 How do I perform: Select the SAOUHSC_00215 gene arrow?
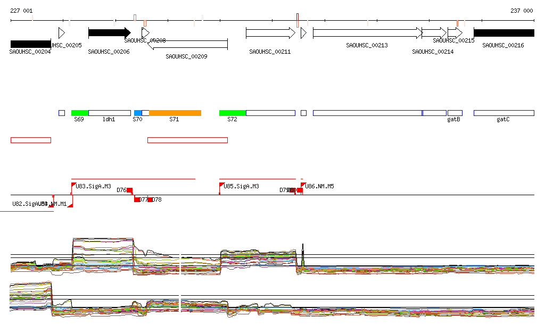455,33
